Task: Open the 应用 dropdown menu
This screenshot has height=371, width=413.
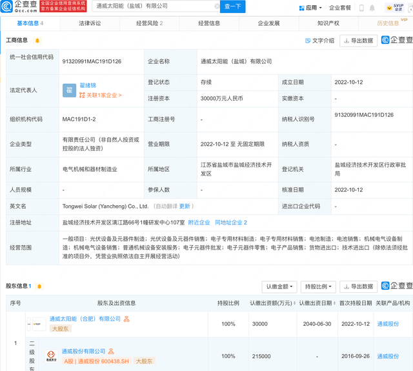Action: click(x=310, y=8)
